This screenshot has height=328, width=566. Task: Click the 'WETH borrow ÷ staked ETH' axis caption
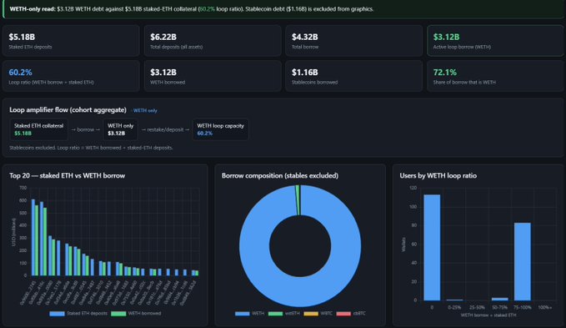(488, 315)
